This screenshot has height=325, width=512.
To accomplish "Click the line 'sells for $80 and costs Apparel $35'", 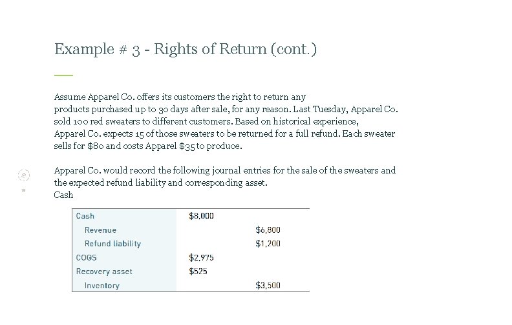I will coord(148,146).
